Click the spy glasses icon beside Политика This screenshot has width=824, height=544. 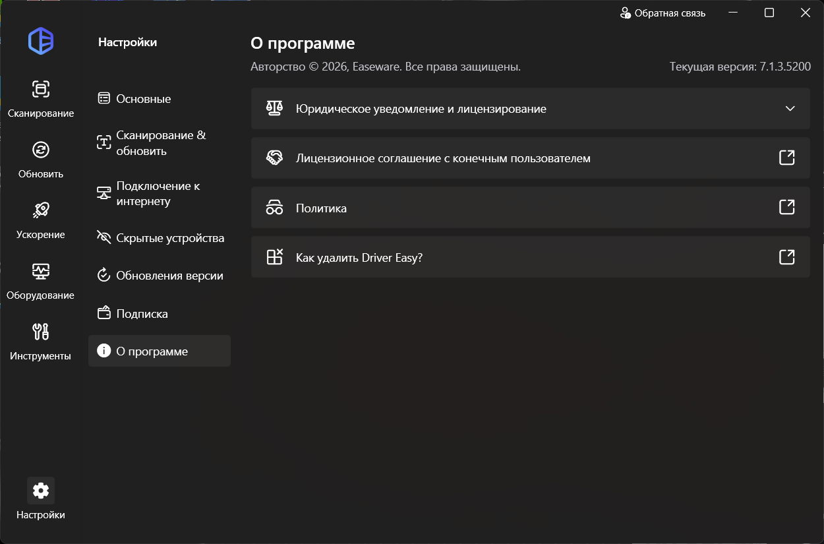(274, 208)
